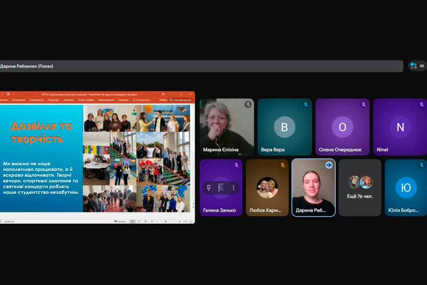Viewport: 427px width, 285px height.
Task: Click muted mic icon on Юлія Бобро... tile
Action: coord(422,165)
